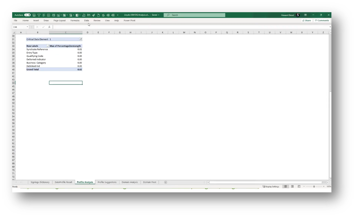The height and width of the screenshot is (217, 356).
Task: Go to the Profile Suggestions sheet
Action: pos(107,182)
